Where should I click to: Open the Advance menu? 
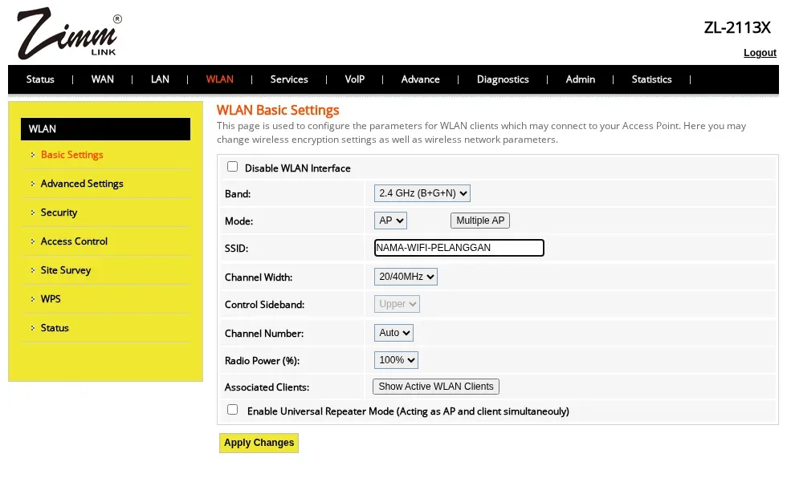pos(420,79)
